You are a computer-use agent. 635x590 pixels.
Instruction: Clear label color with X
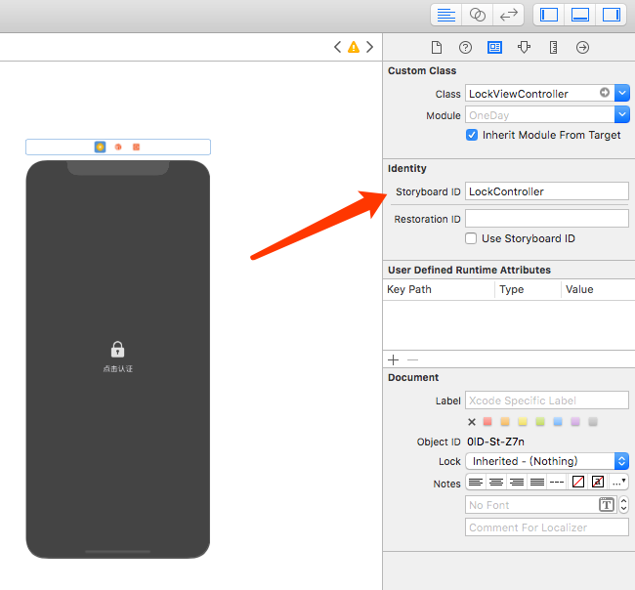tap(472, 422)
